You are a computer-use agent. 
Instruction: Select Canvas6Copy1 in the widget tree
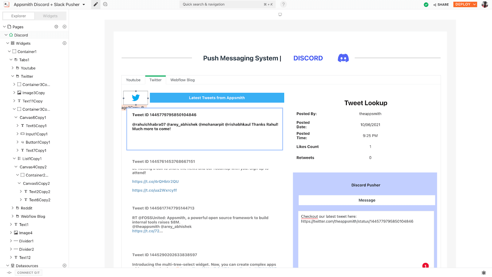coord(33,117)
